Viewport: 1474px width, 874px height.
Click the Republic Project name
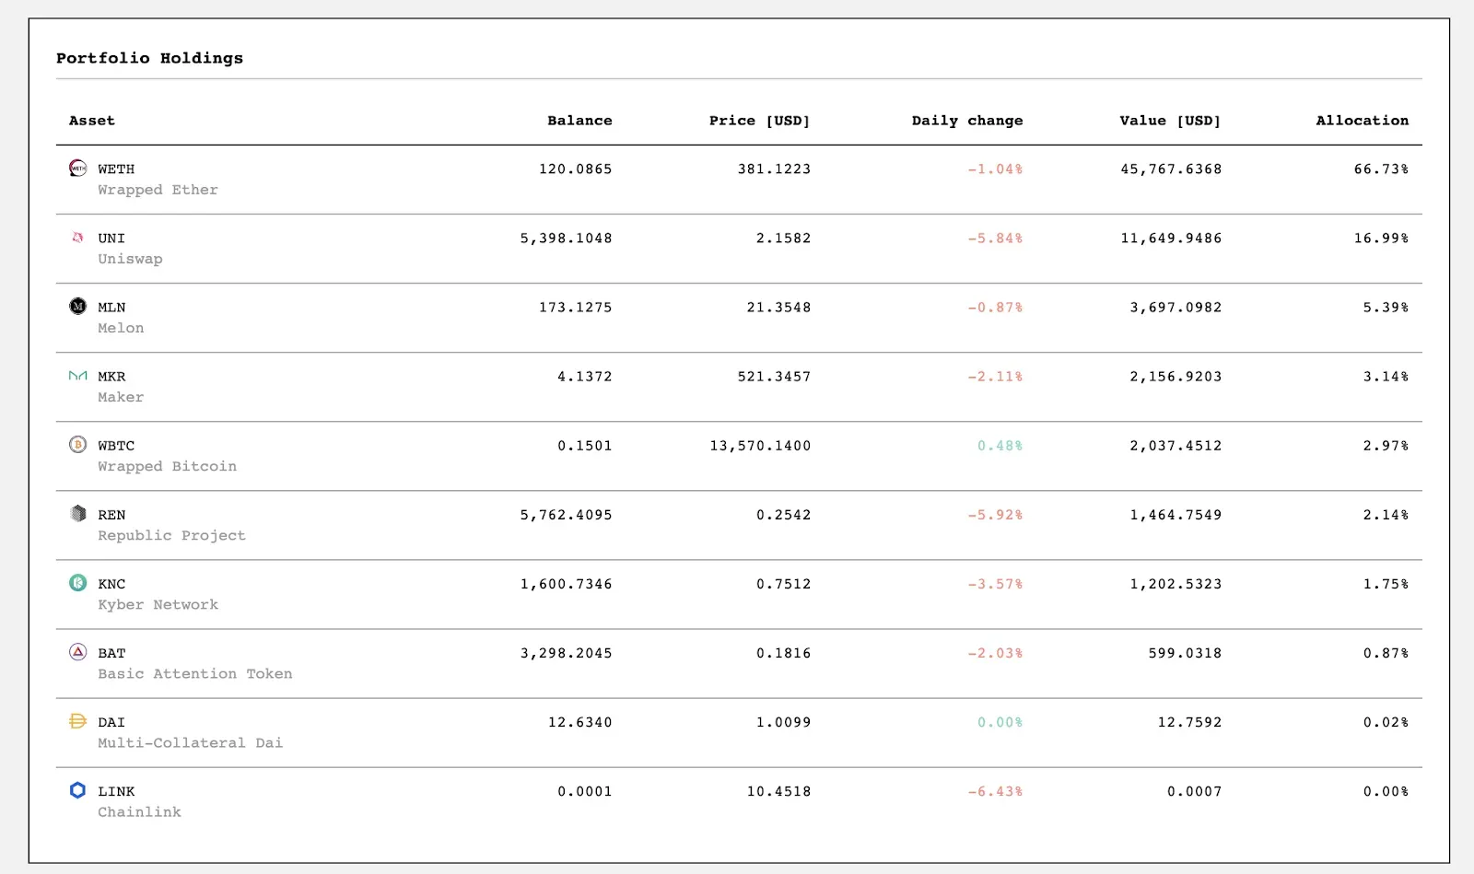pyautogui.click(x=172, y=535)
